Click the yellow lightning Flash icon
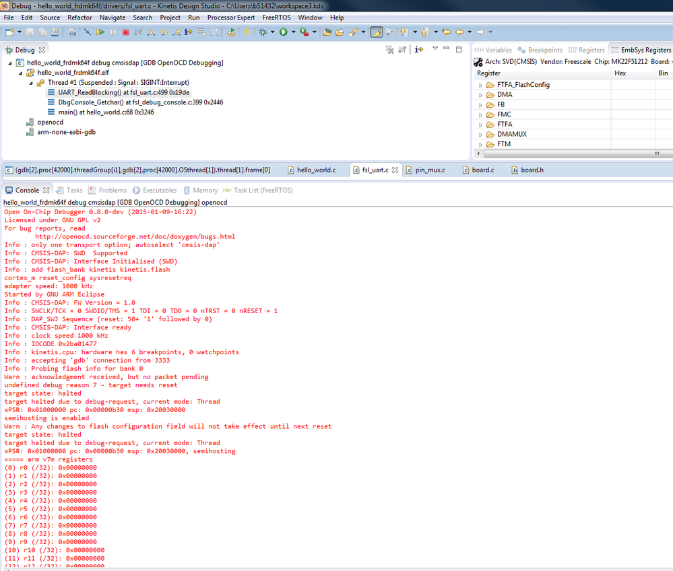The height and width of the screenshot is (571, 673). pos(247,32)
